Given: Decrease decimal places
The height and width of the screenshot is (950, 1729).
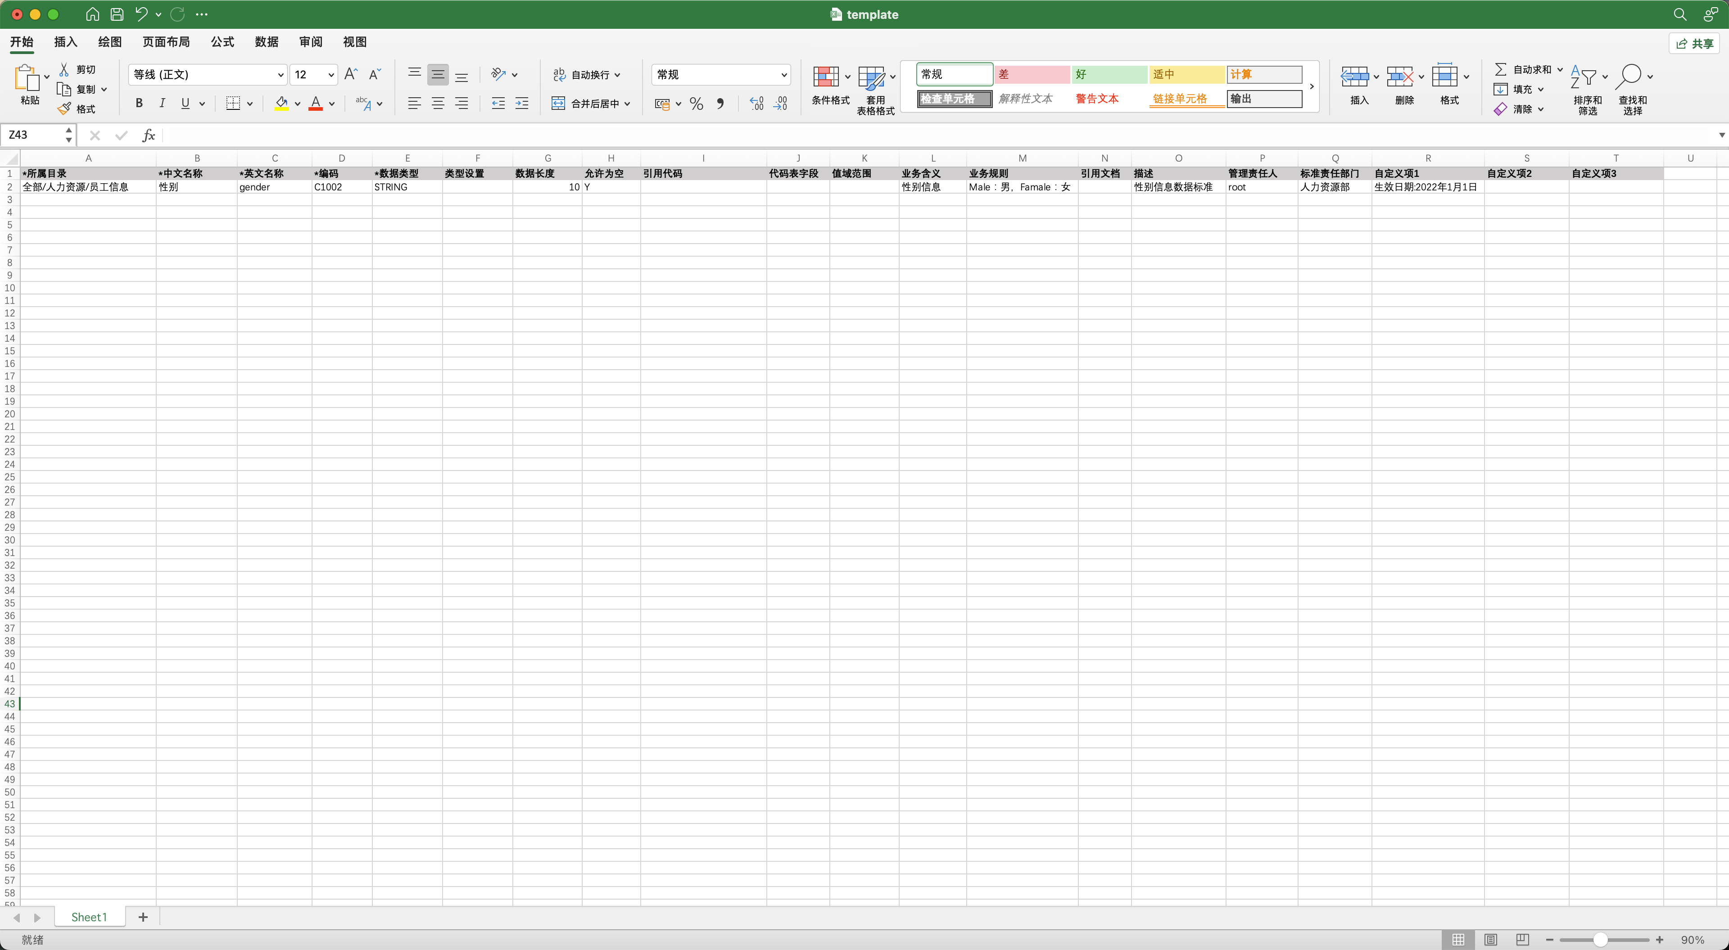Looking at the screenshot, I should [x=780, y=104].
